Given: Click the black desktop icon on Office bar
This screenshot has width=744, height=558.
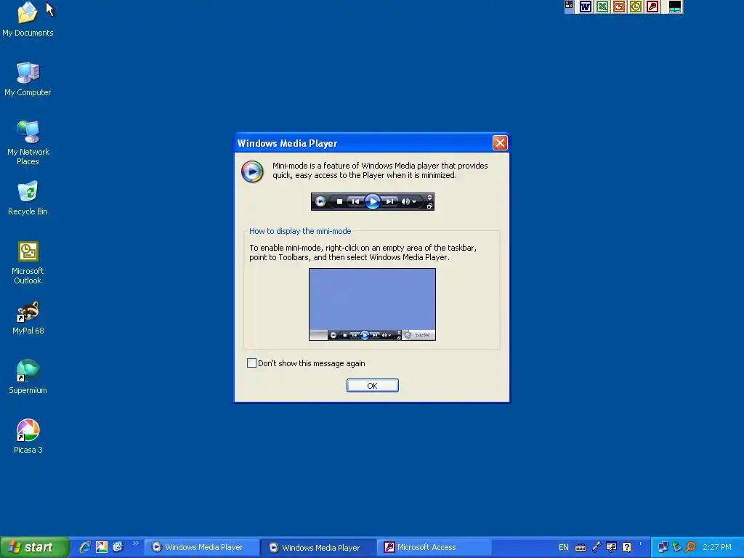Looking at the screenshot, I should [x=675, y=7].
